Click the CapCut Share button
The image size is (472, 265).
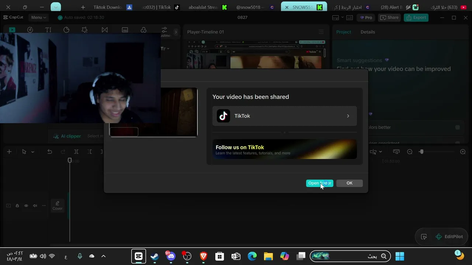tap(389, 17)
